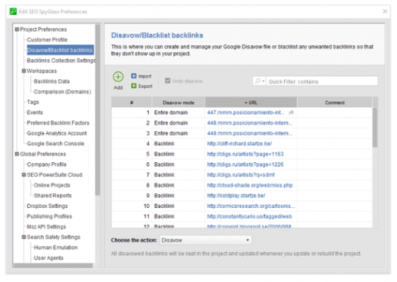Open Tags preferences
This screenshot has width=397, height=282.
pos(33,102)
